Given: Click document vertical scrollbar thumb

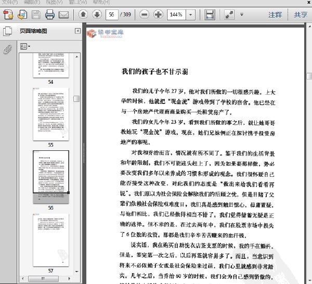Looking at the screenshot, I should (309, 76).
